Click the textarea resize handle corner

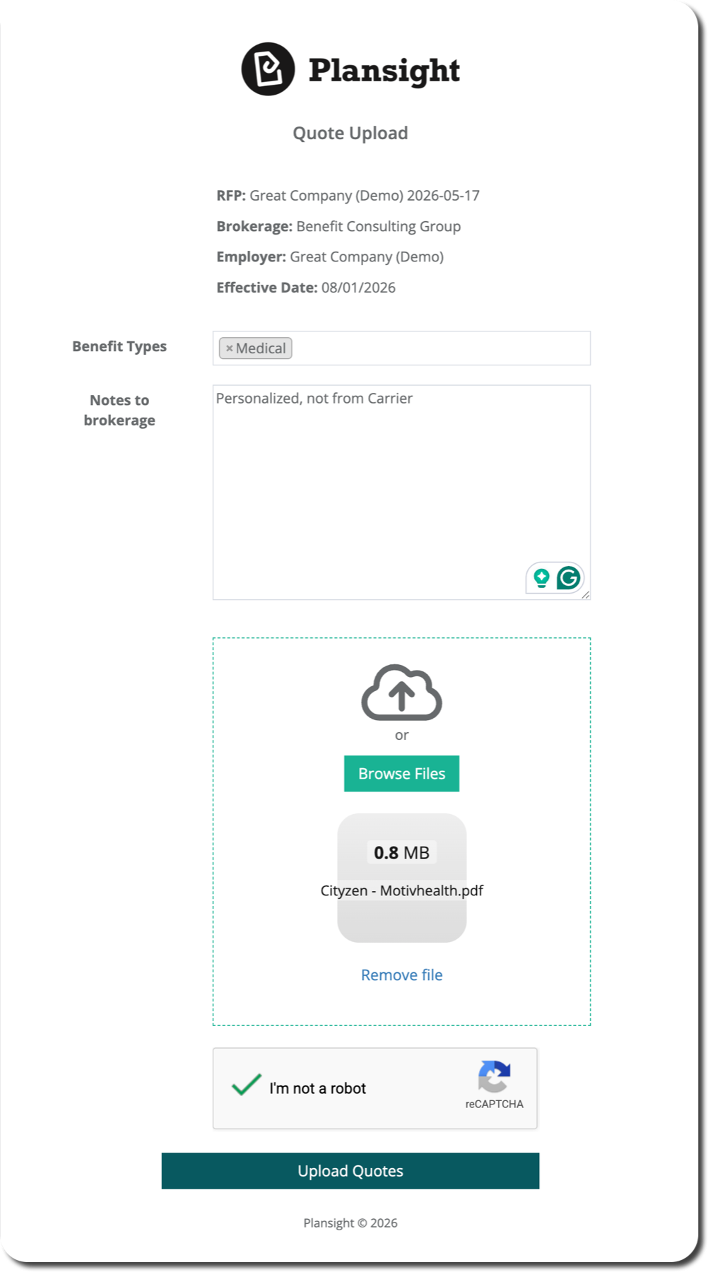(x=585, y=595)
